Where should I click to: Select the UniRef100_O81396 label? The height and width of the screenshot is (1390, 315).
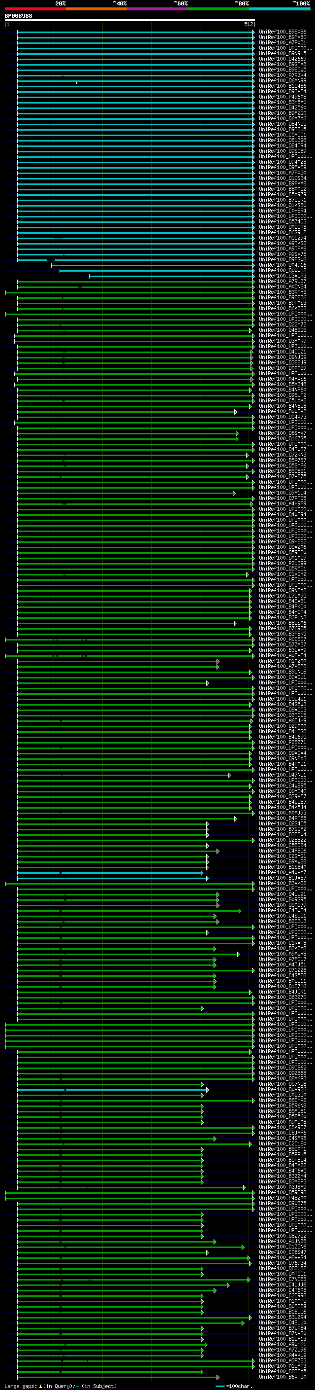(283, 141)
